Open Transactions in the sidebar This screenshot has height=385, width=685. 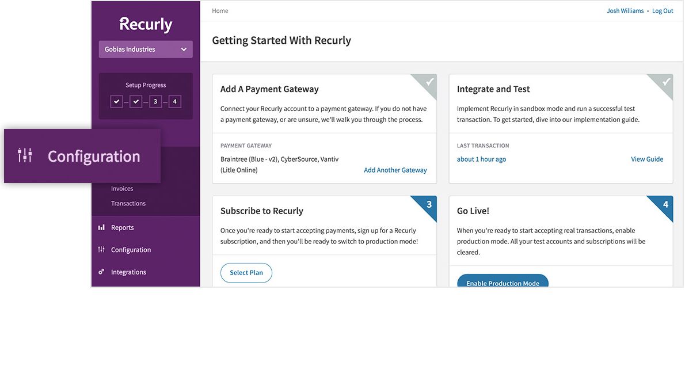coord(128,204)
